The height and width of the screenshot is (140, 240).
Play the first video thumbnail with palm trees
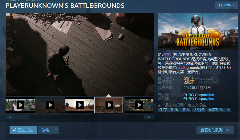point(20,105)
